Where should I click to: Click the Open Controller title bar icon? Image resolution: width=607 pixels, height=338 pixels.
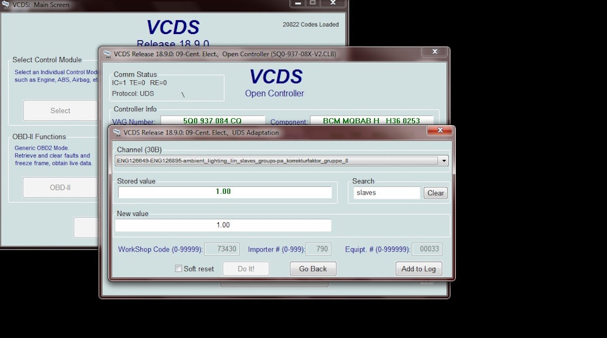click(x=107, y=54)
